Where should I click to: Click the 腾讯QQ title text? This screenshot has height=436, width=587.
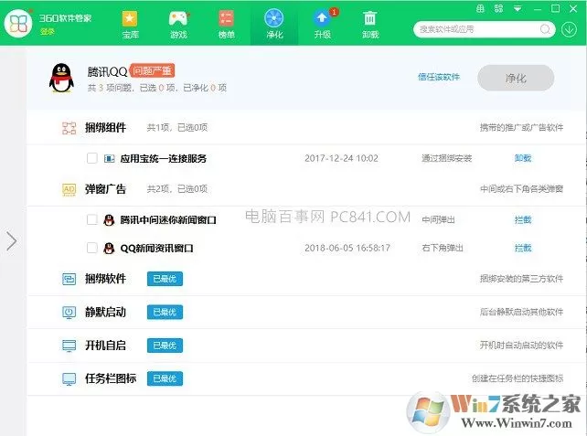coord(108,71)
